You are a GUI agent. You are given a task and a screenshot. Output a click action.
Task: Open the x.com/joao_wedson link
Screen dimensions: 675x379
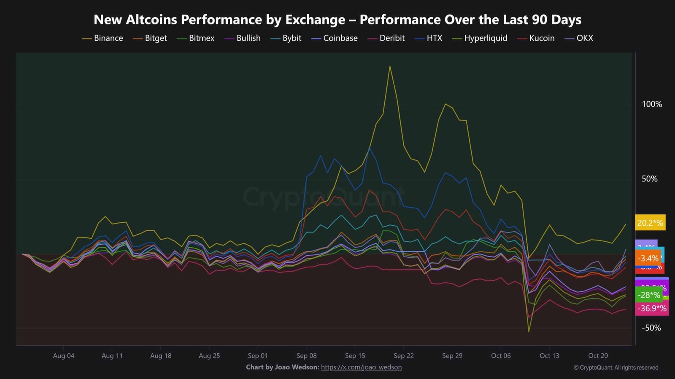click(361, 367)
